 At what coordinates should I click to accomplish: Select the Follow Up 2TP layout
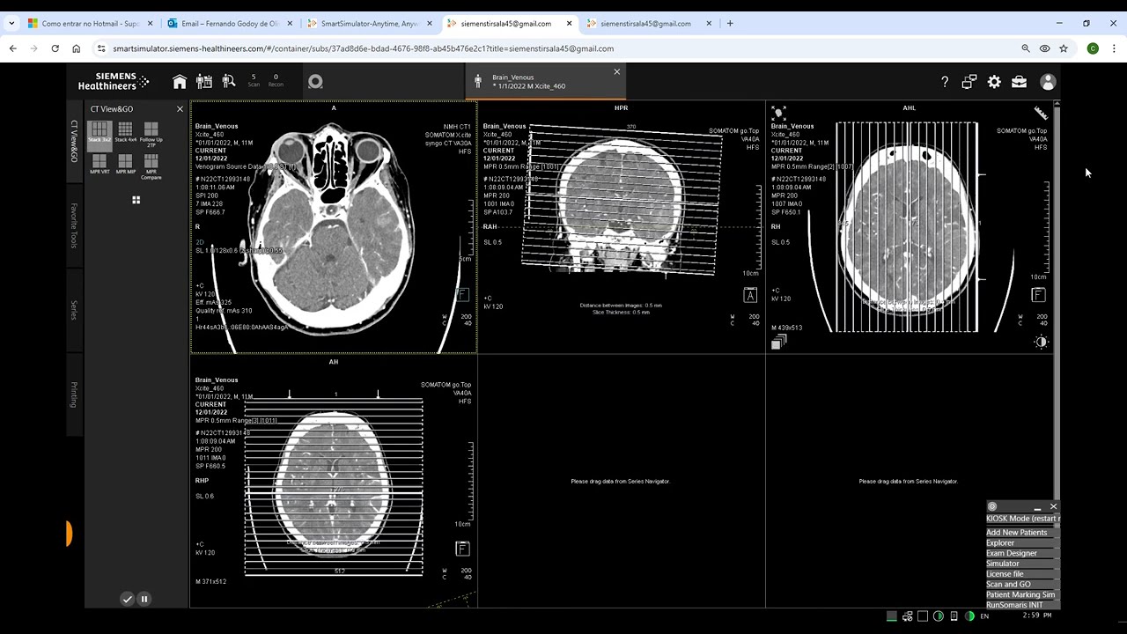point(151,134)
